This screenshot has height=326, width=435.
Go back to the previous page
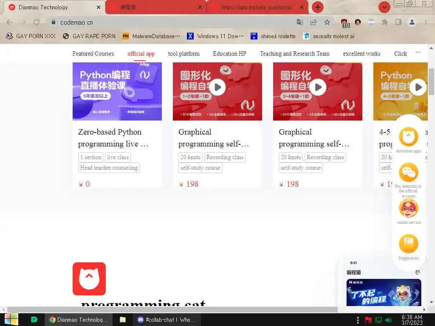tap(9, 22)
